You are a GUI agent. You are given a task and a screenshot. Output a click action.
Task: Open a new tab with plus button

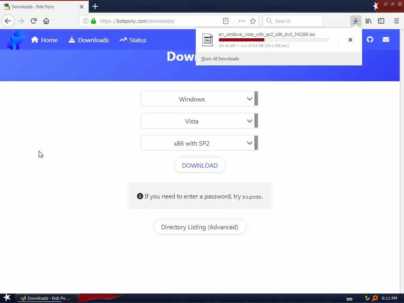[95, 6]
